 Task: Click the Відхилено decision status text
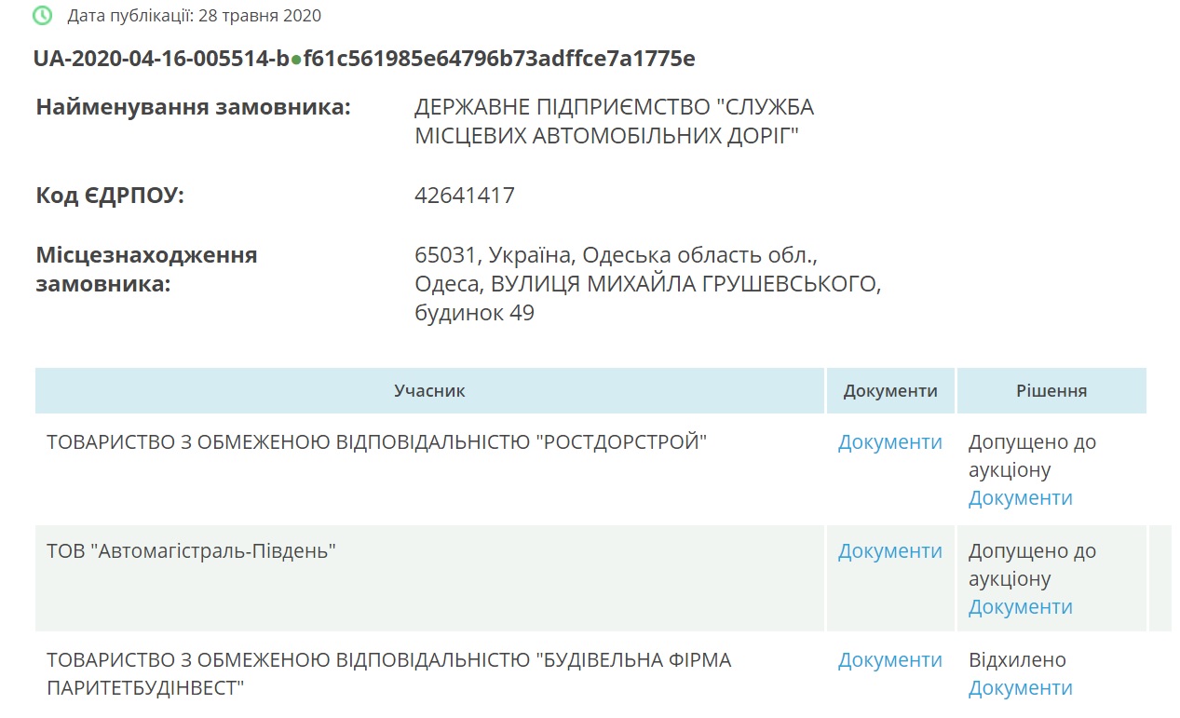pyautogui.click(x=1017, y=660)
